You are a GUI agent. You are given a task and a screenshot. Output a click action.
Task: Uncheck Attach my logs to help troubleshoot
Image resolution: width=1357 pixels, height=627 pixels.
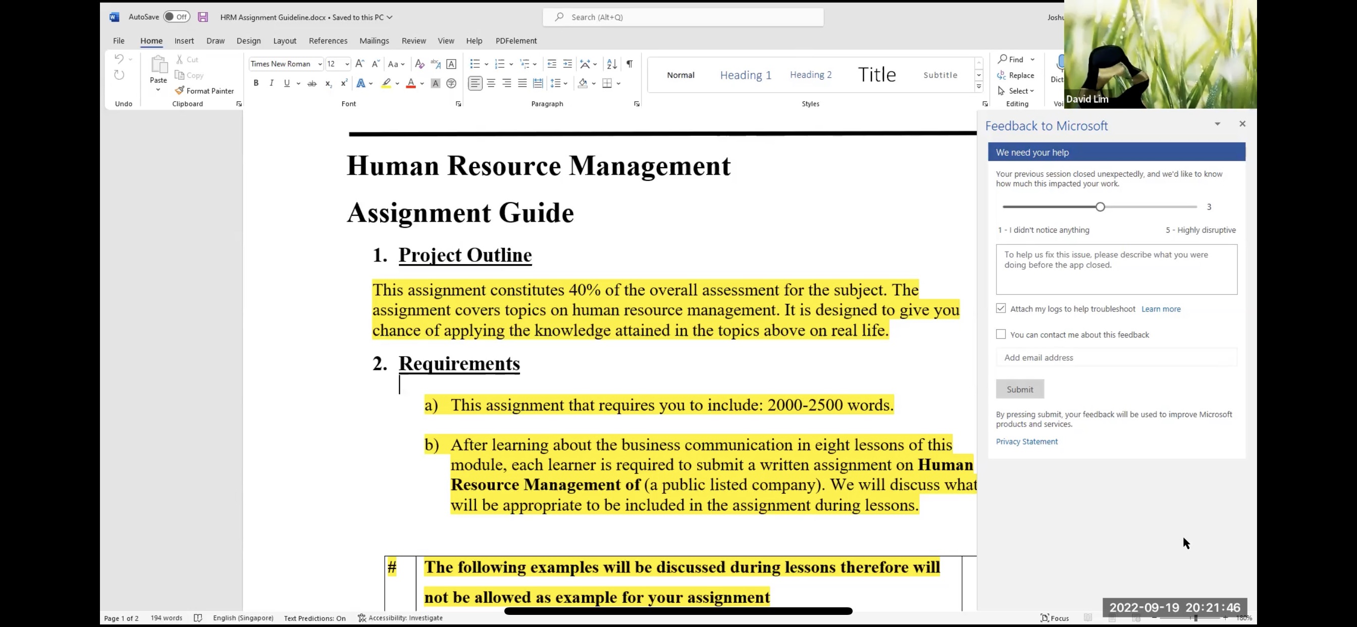1001,308
